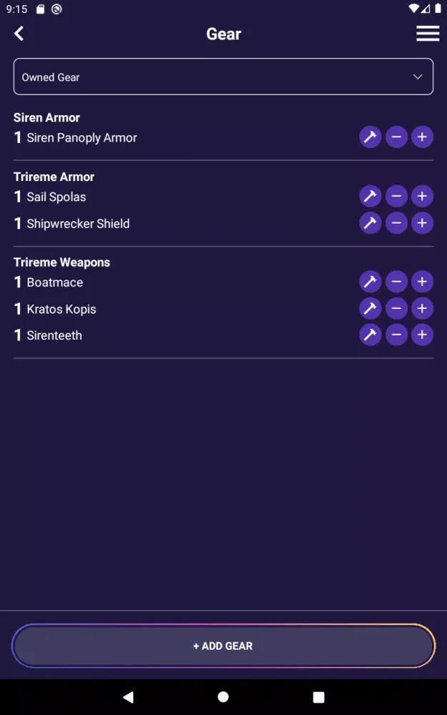Go back using the top-left arrow

coord(19,34)
